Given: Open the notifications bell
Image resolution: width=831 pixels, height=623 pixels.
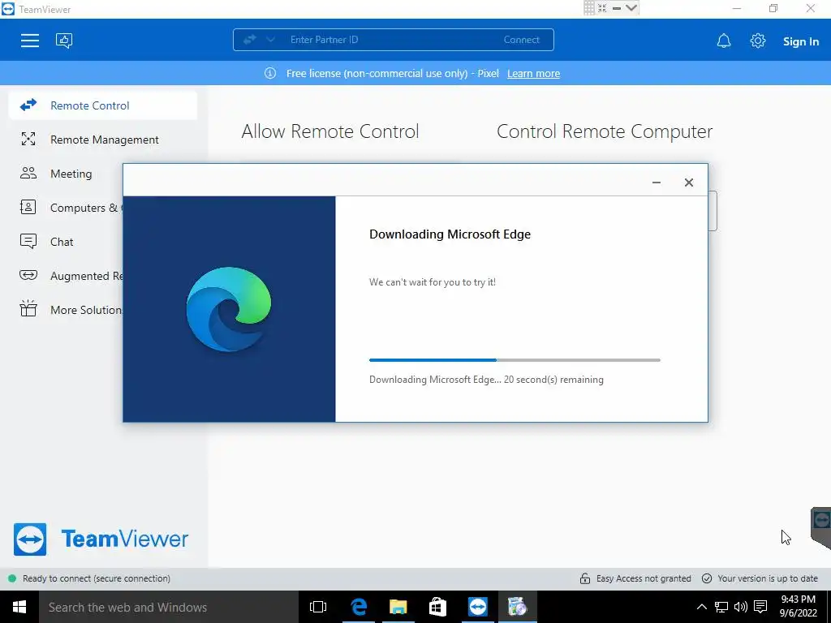Looking at the screenshot, I should pos(723,41).
